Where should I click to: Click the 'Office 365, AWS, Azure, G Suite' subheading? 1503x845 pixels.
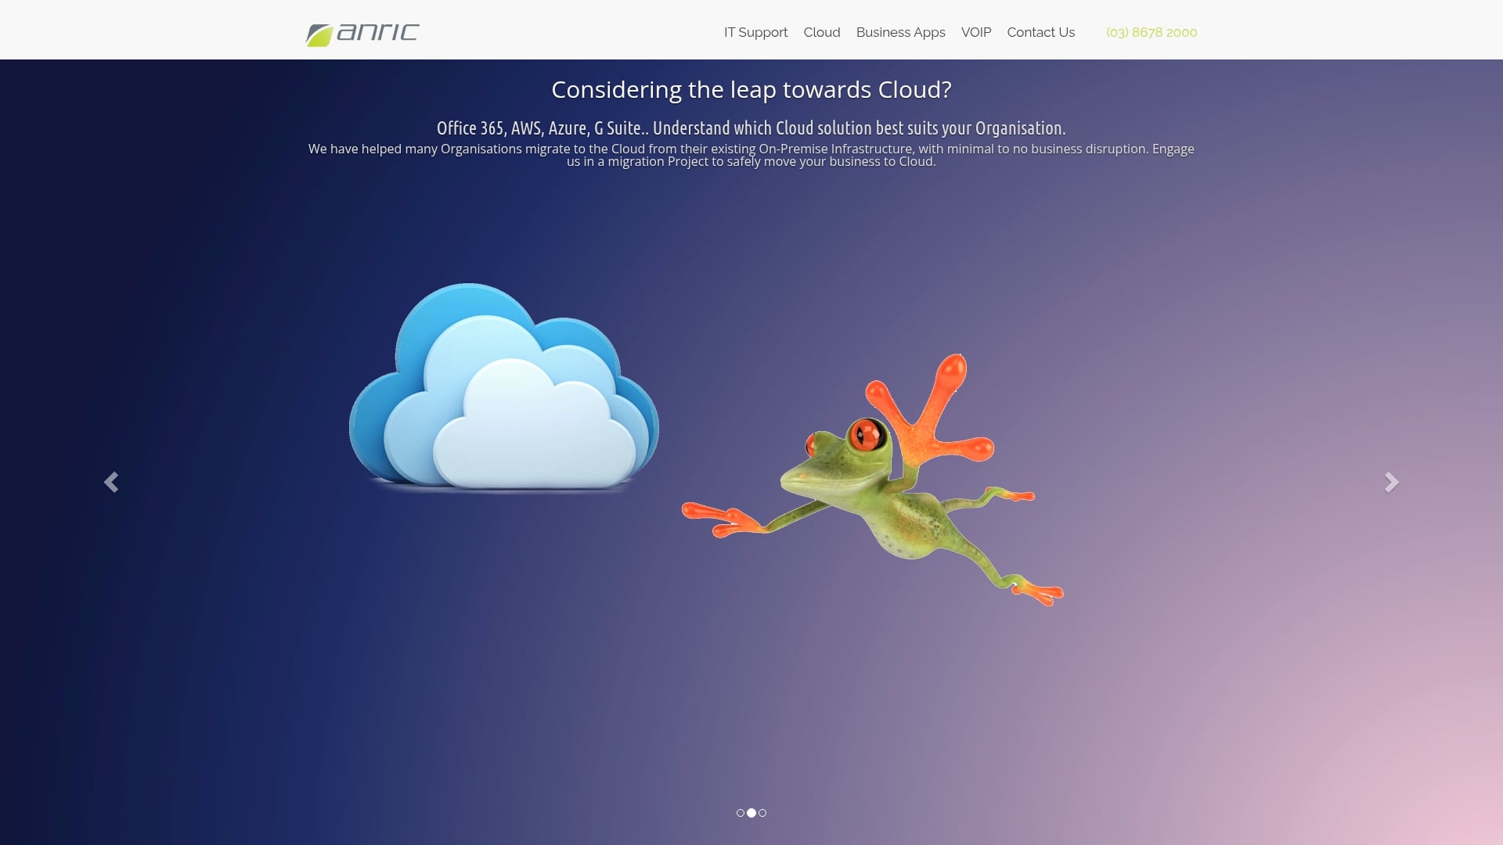click(x=751, y=128)
